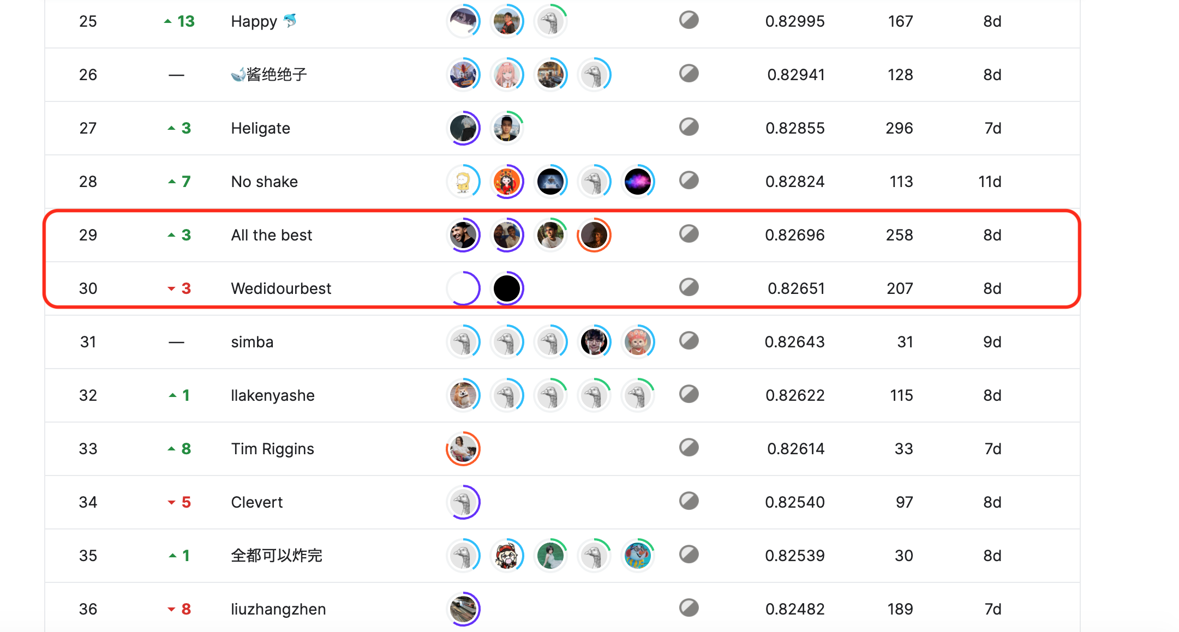Select the Wedidourbest team name

281,288
